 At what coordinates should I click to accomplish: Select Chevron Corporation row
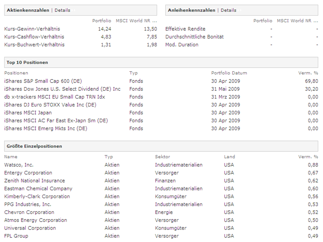(161, 212)
